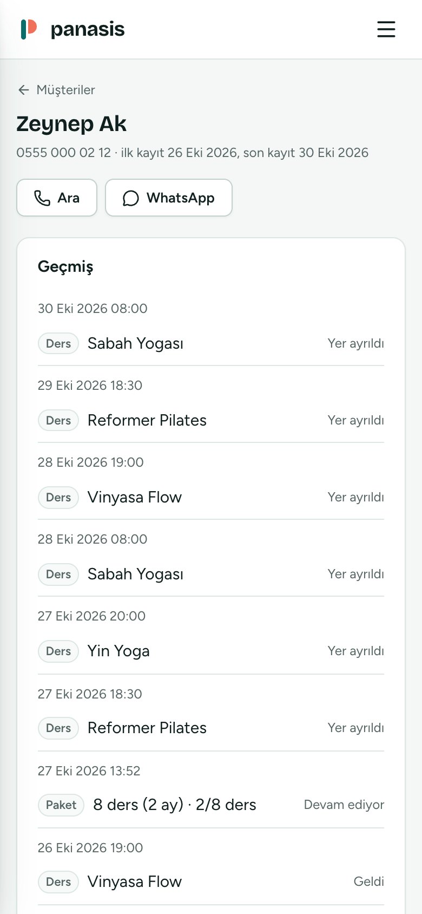
Task: Click the Devam ediyor status
Action: tap(344, 805)
